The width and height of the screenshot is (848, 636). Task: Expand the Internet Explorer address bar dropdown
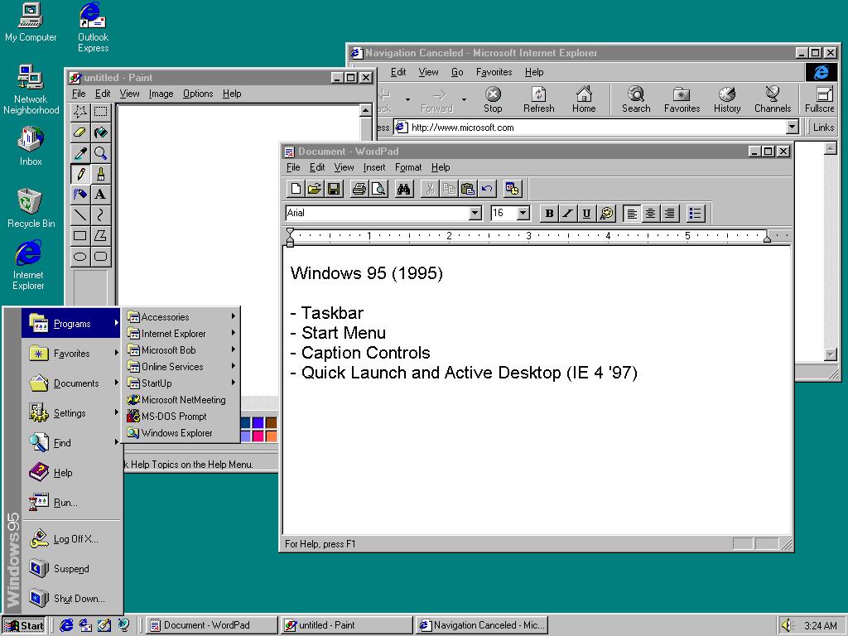point(792,128)
